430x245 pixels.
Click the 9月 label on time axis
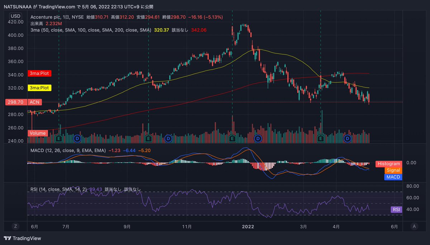(128, 226)
